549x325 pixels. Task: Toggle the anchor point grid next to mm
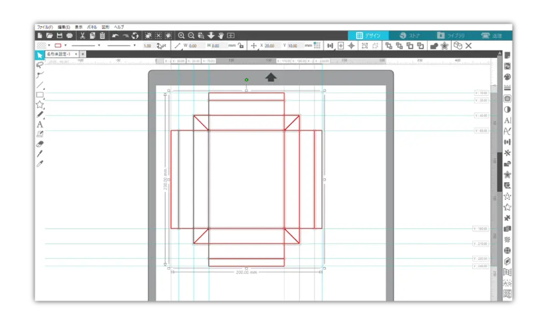coord(317,46)
